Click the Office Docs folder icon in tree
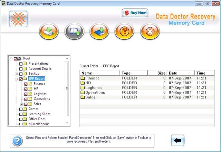The height and width of the screenshot is (152, 221). [x=25, y=119]
